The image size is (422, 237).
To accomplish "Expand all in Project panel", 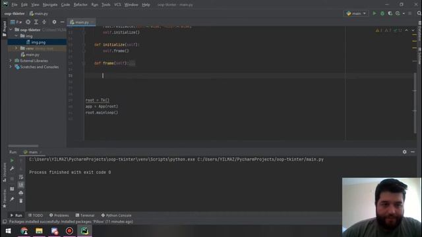I will point(36,22).
